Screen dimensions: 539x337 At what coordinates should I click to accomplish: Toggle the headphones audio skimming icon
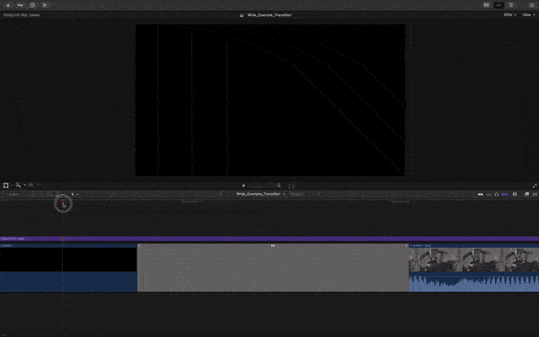(x=497, y=194)
